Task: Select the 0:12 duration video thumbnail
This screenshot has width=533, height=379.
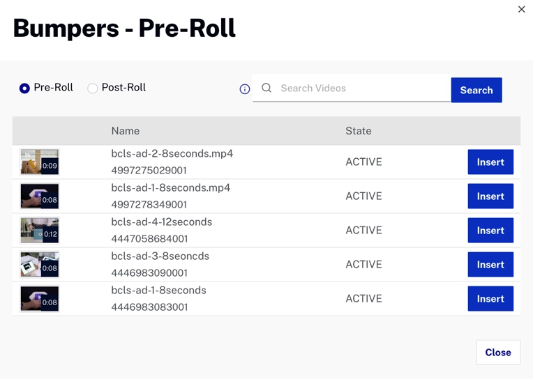Action: pyautogui.click(x=40, y=231)
